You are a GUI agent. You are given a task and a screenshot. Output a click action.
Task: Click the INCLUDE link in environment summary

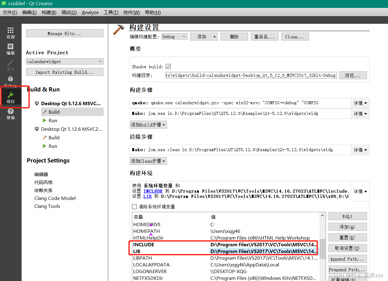pyautogui.click(x=153, y=191)
